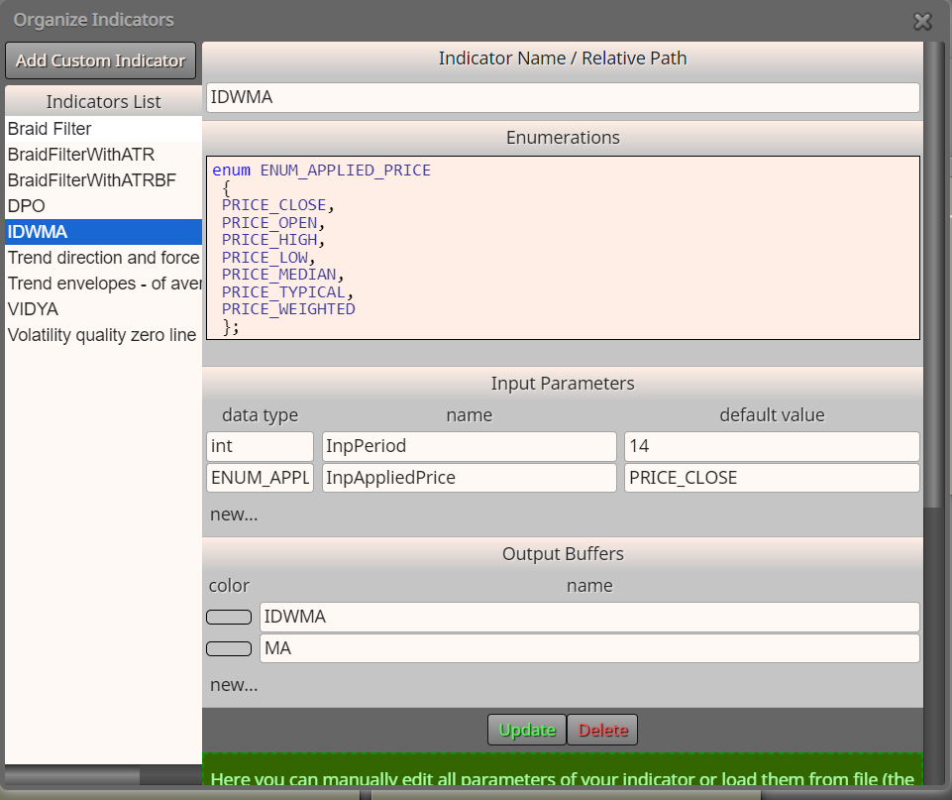Click PRICE_OPEN line in enumeration code
The image size is (952, 800).
273,223
